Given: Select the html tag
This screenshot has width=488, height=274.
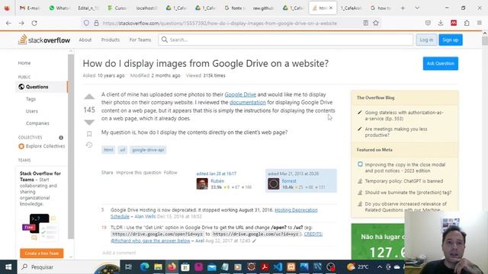Looking at the screenshot, I should 108,150.
